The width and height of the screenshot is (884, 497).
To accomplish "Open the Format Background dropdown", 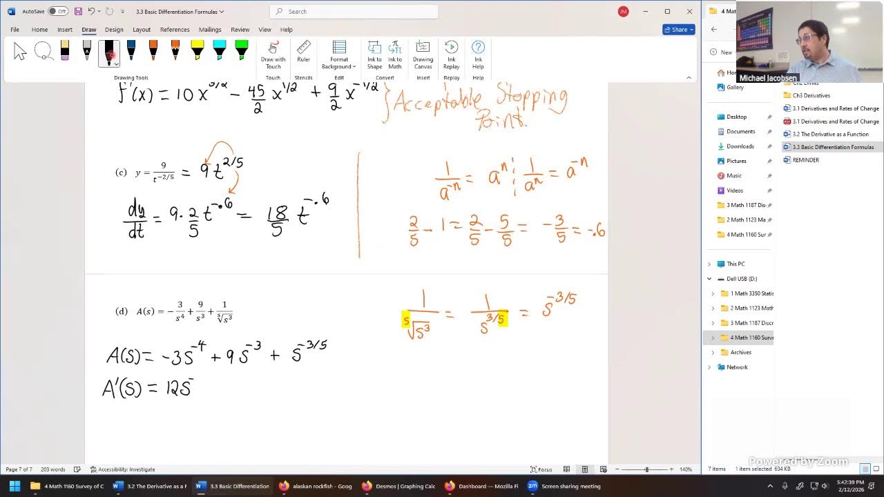I will [x=338, y=55].
